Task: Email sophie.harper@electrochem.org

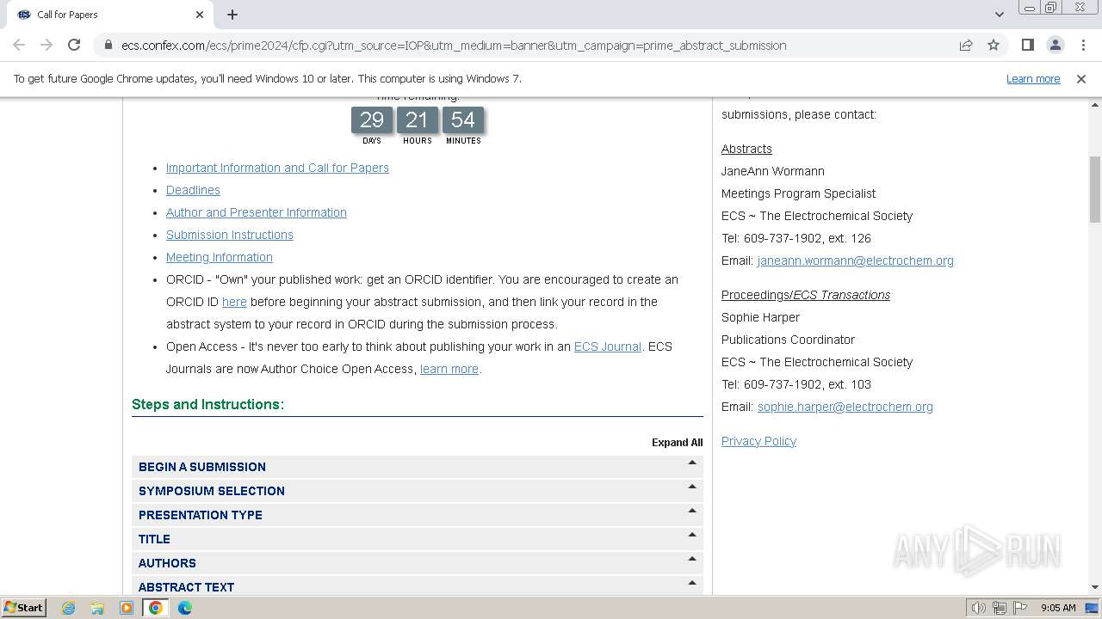Action: point(845,407)
